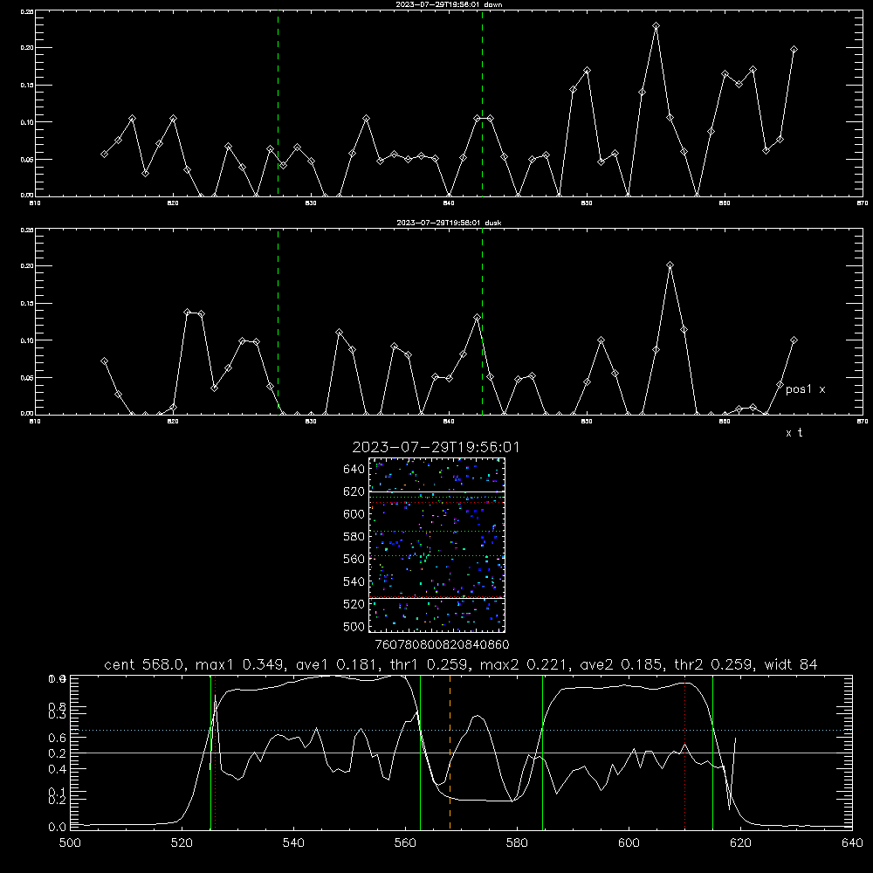Click the 0.20 y-axis label of the dawn plot
This screenshot has height=873, width=873.
pos(27,48)
